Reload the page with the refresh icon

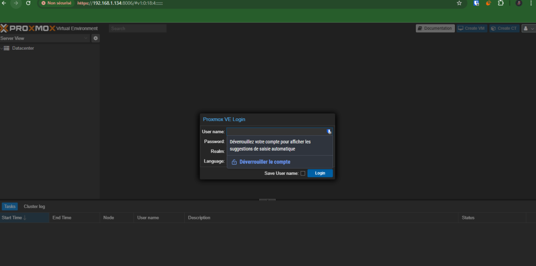tap(28, 3)
